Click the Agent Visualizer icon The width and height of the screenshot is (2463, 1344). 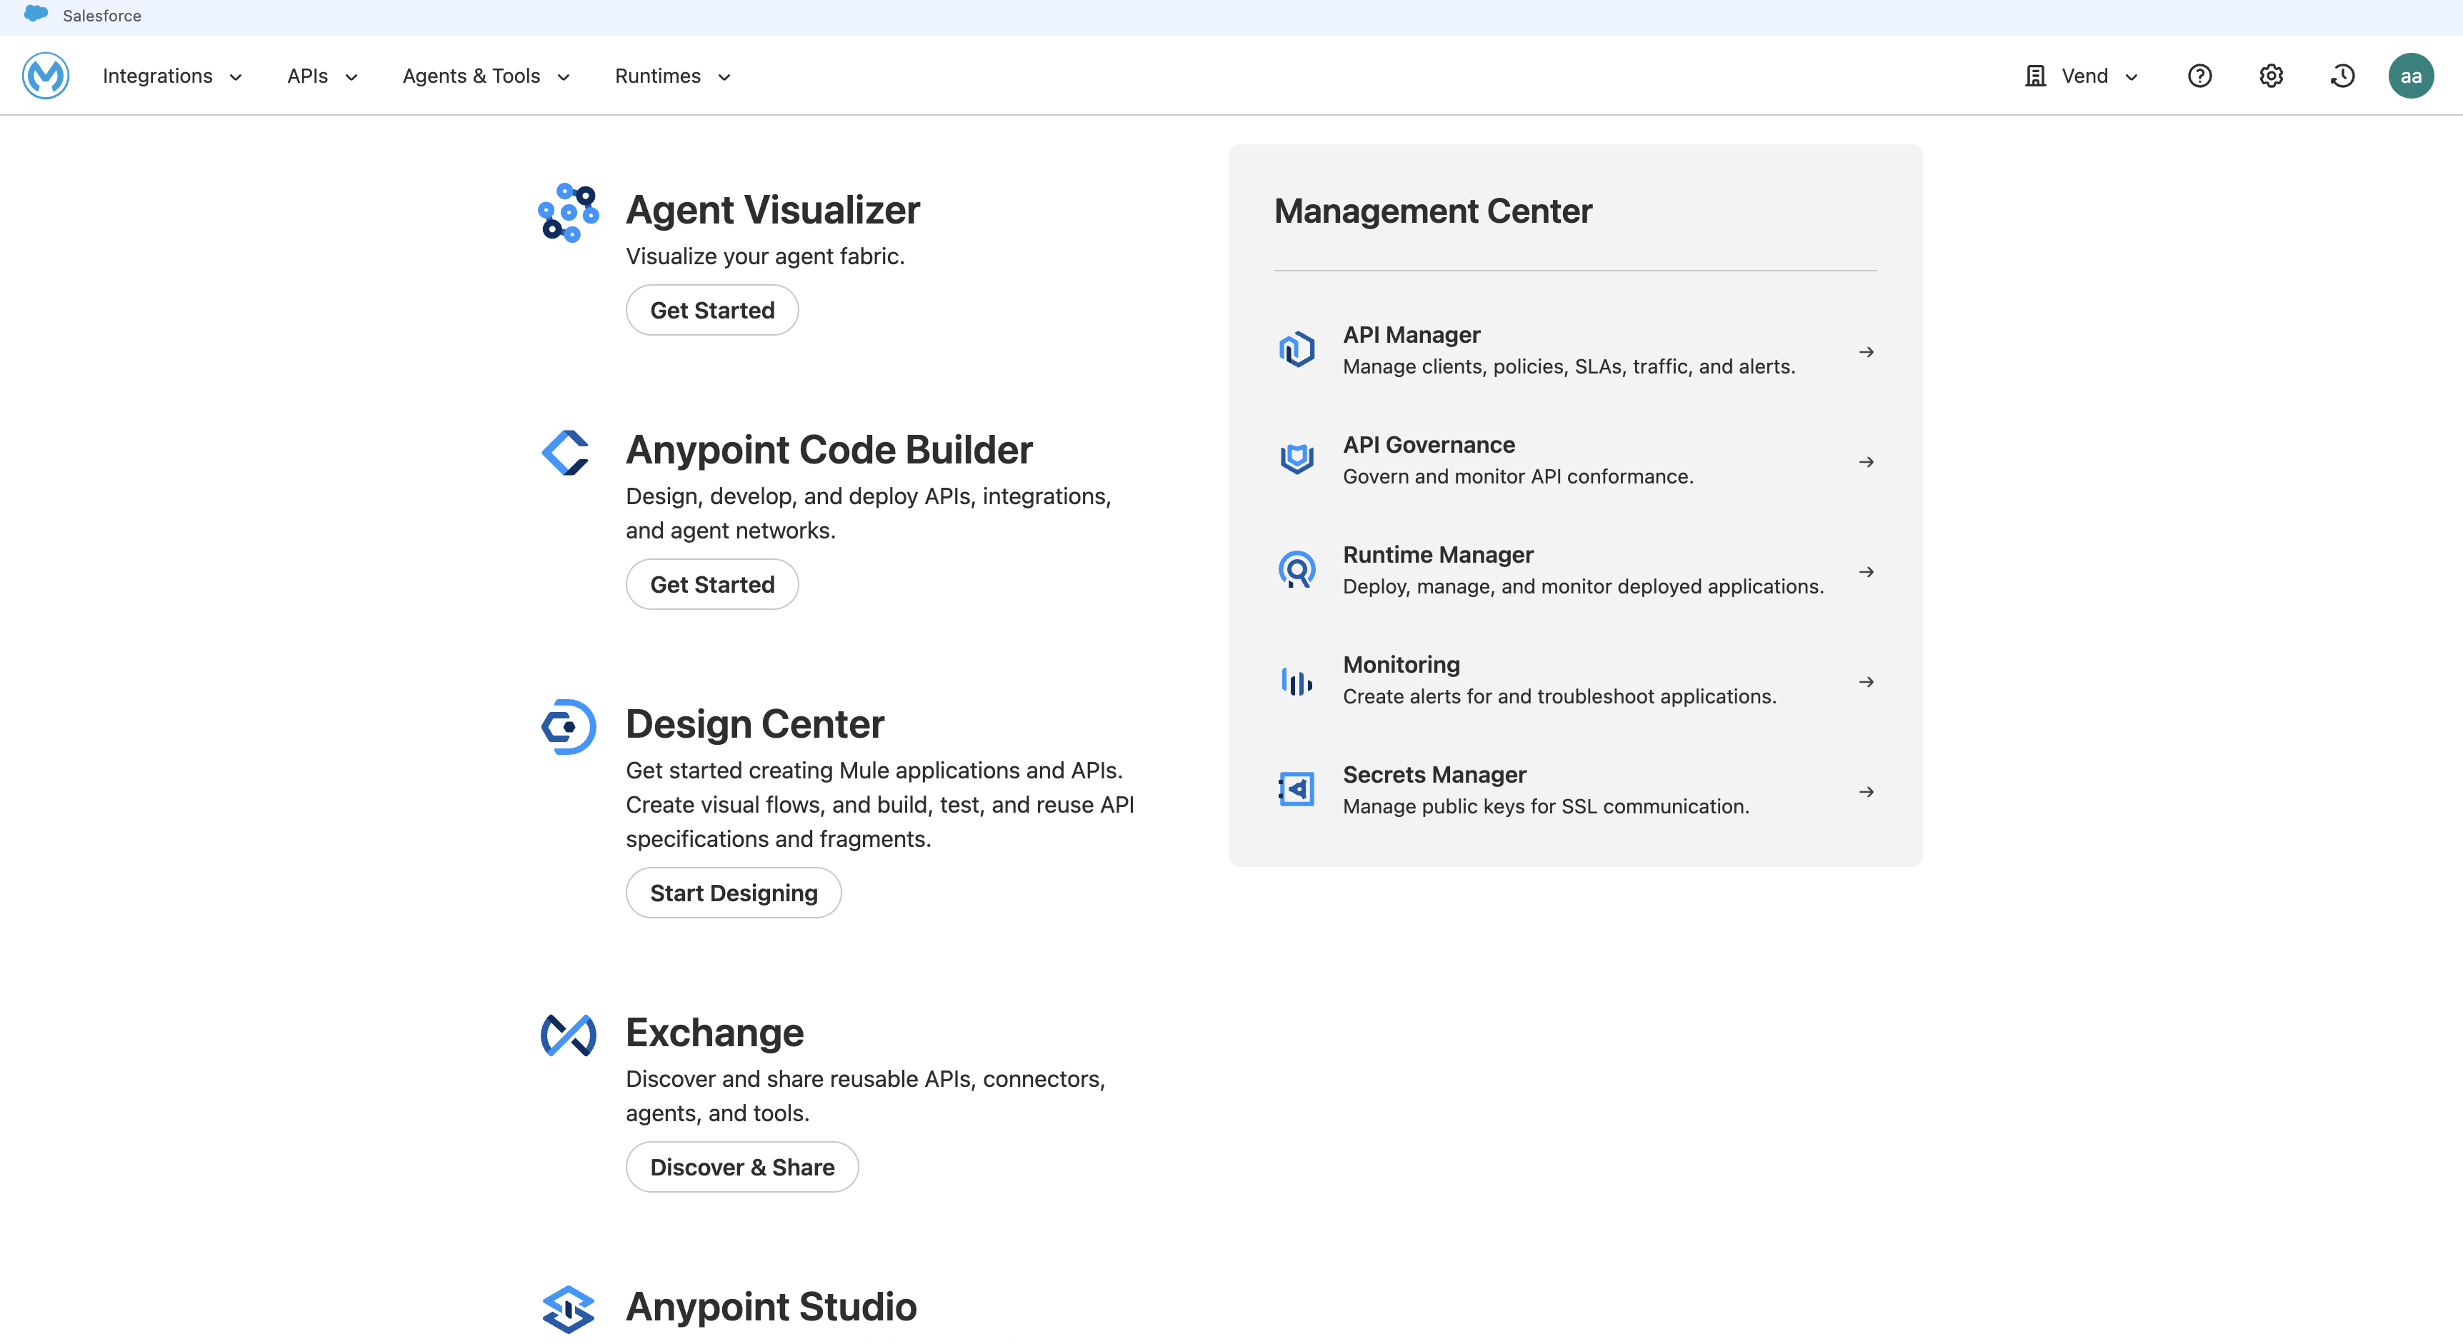point(568,212)
